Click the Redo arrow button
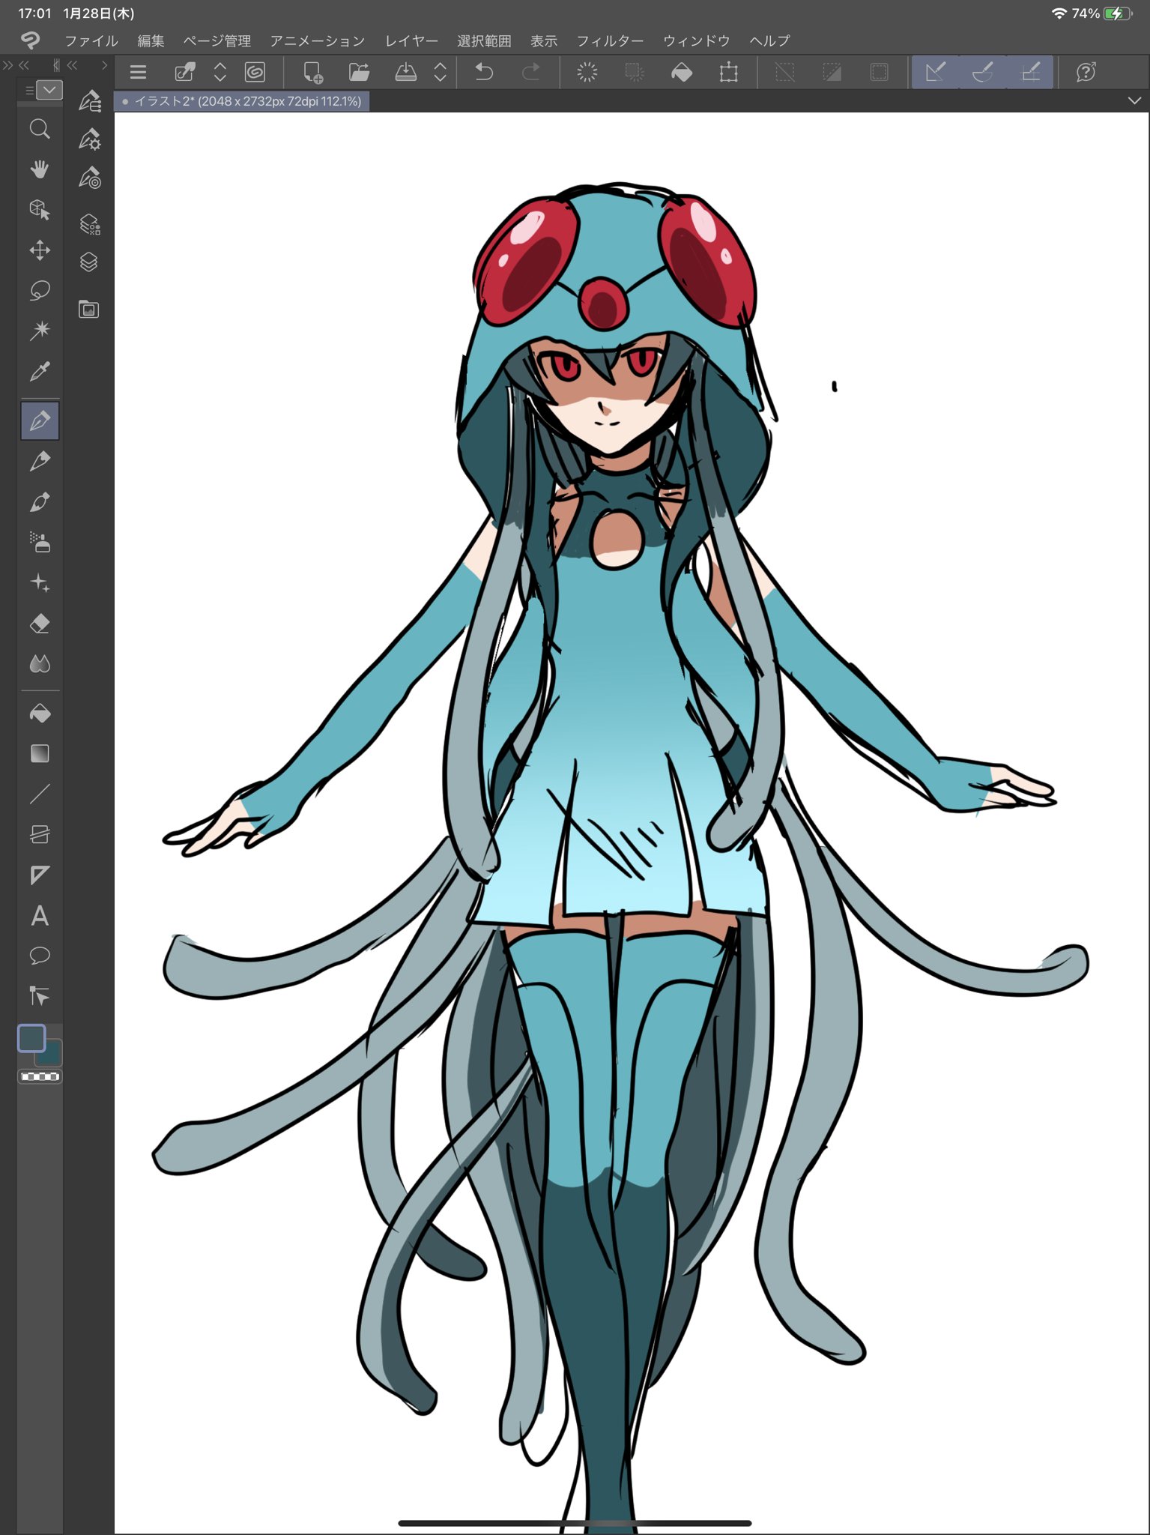1150x1535 pixels. pyautogui.click(x=531, y=72)
